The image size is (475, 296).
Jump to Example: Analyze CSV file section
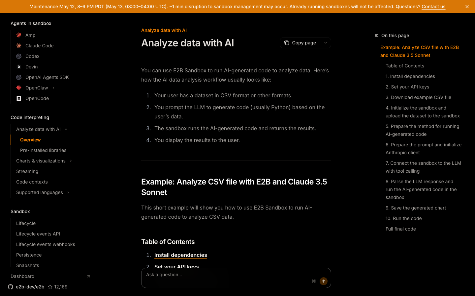[420, 51]
